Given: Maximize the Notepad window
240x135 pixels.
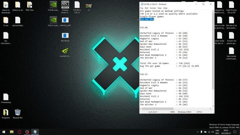Looking at the screenshot, I should (203, 4).
